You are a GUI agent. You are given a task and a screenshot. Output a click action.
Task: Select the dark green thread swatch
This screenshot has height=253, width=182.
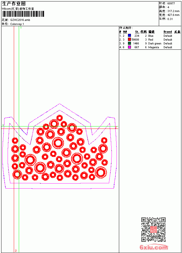point(129,43)
